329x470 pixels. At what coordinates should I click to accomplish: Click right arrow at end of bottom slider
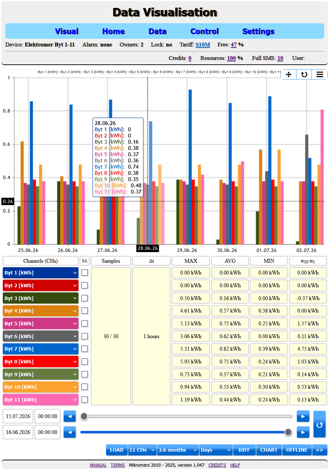coord(303,432)
